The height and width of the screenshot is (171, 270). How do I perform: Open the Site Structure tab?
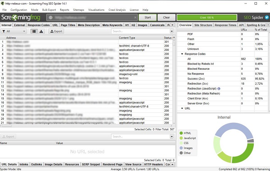(203, 25)
